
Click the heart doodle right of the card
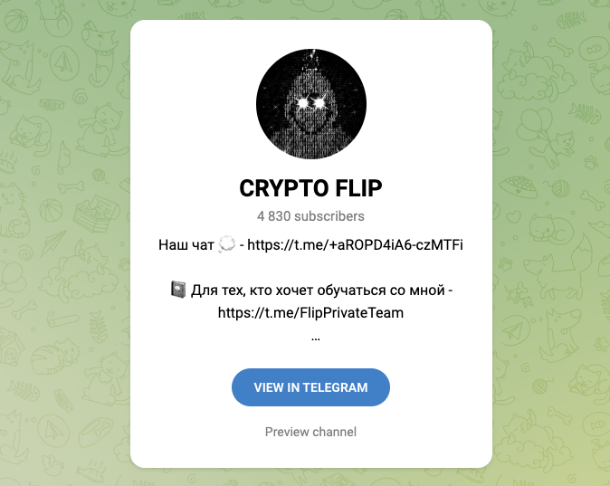click(513, 216)
